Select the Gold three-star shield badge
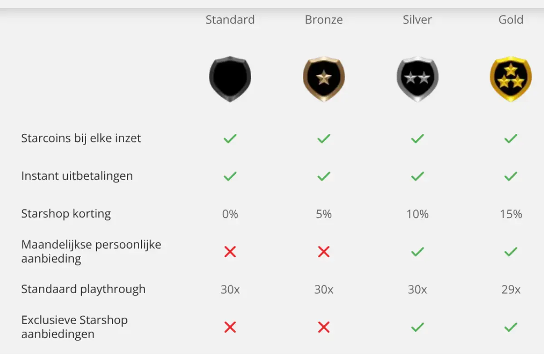The height and width of the screenshot is (363, 544). click(511, 79)
